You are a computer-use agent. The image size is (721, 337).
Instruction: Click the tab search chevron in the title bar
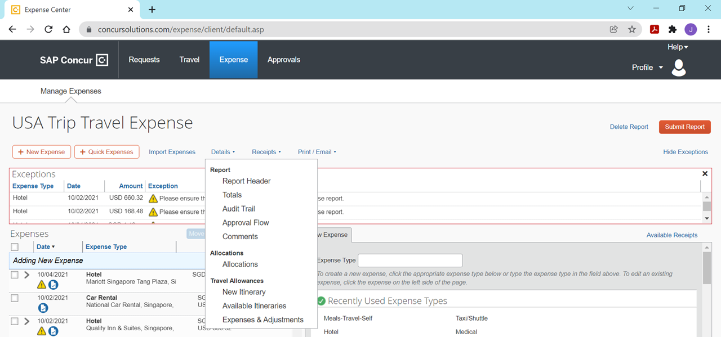[x=630, y=8]
